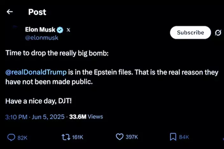Like the post with heart icon
Screen dimensions: 224x149
[119, 137]
